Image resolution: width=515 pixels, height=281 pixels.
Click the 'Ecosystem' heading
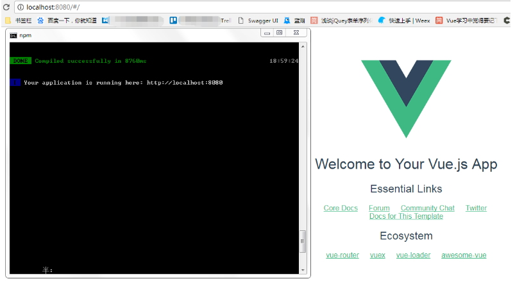[x=406, y=236]
